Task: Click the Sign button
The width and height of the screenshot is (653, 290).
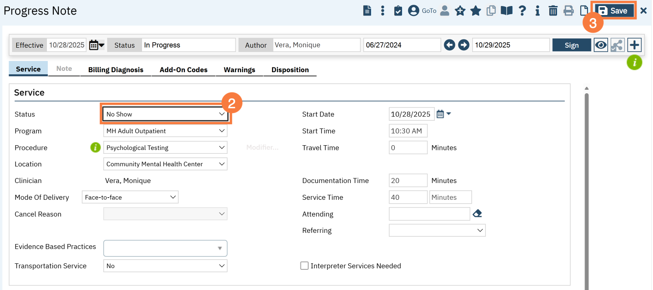Action: [x=572, y=45]
